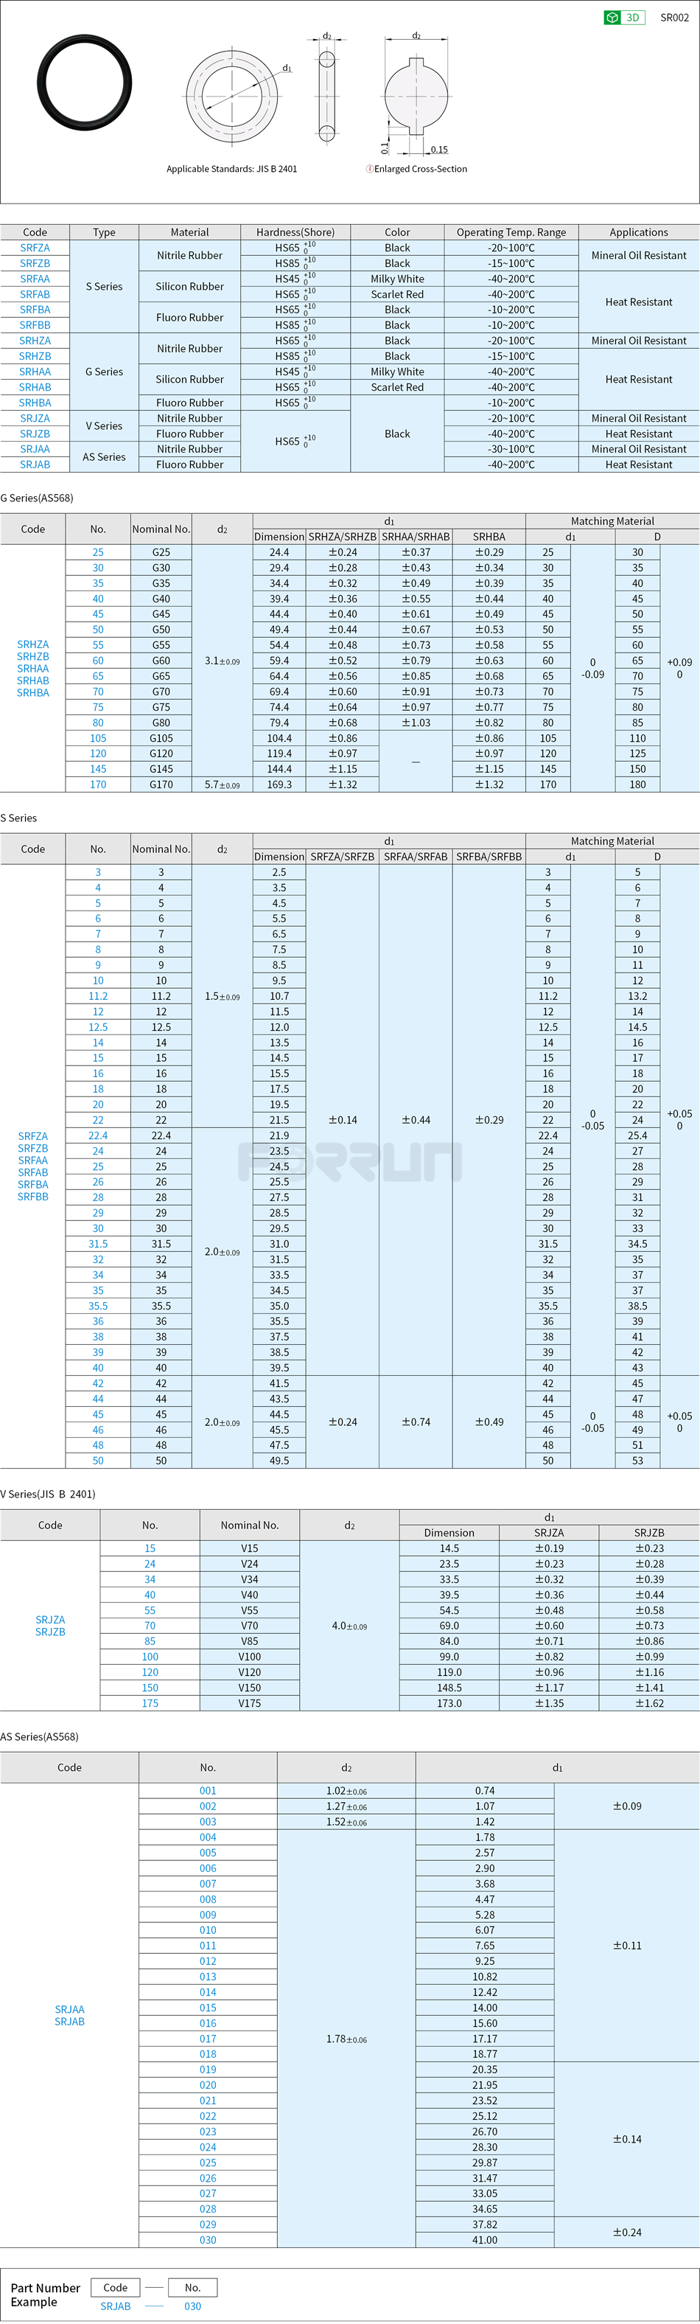Open the SRFBB code link in material table

pos(35,324)
